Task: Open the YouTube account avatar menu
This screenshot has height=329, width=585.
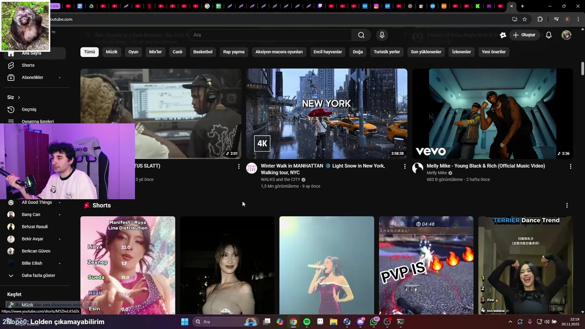Action: coord(566,35)
